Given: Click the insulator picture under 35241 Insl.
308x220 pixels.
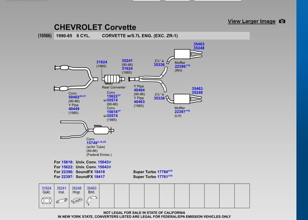Looking at the screenshot, I should click(x=62, y=200).
